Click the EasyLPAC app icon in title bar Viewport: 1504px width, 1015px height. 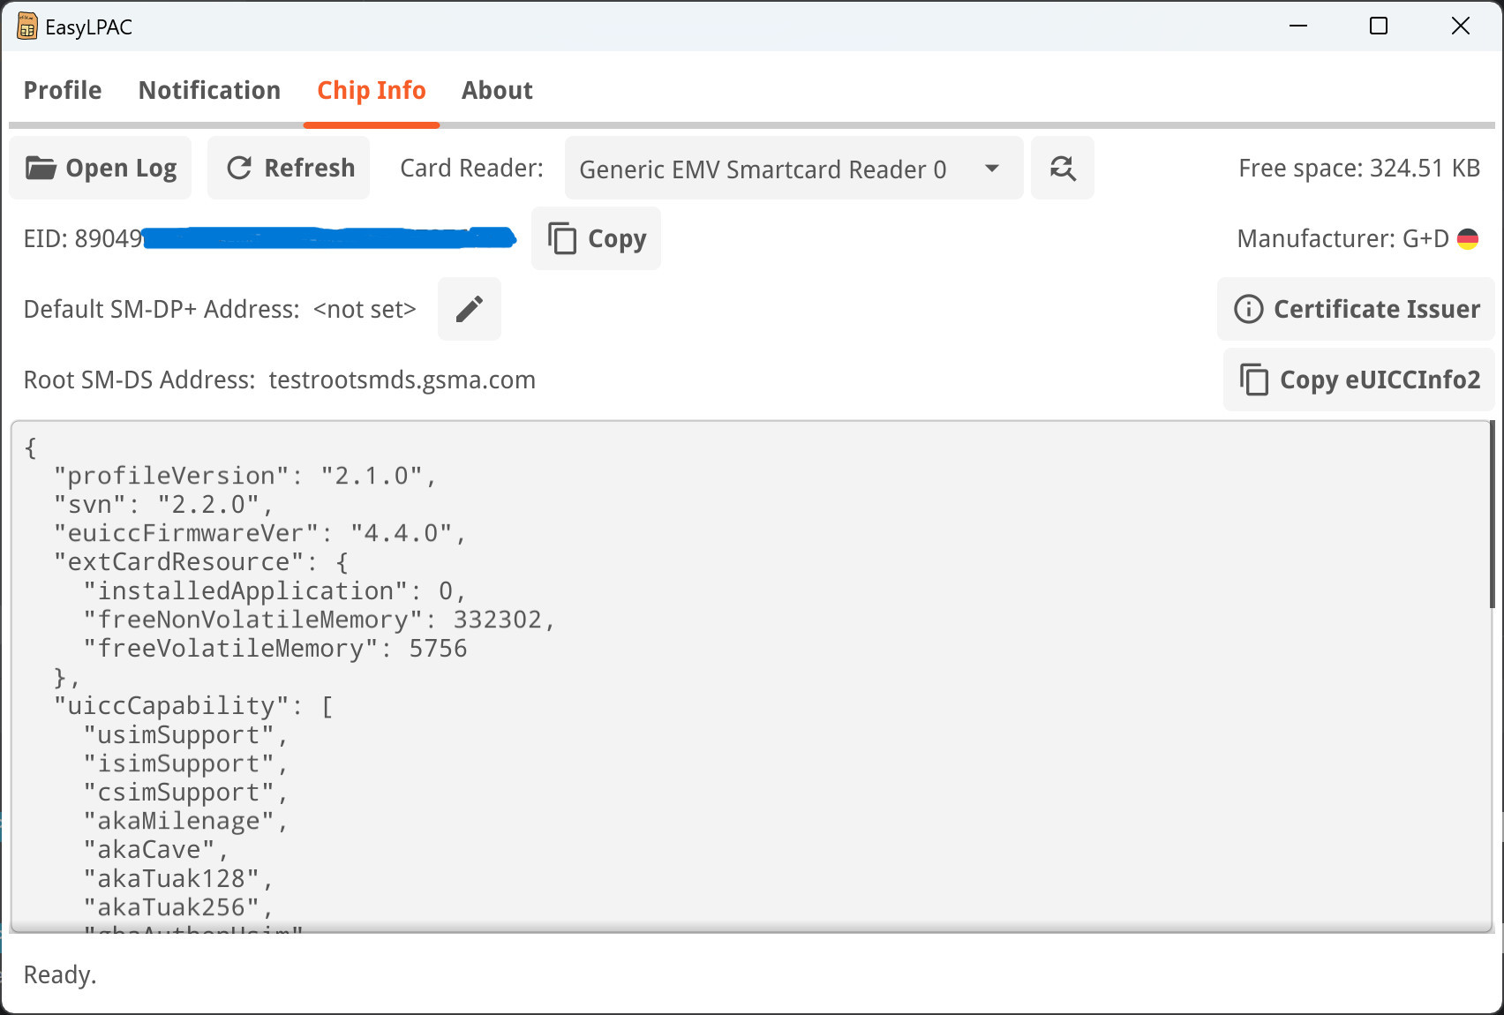27,27
